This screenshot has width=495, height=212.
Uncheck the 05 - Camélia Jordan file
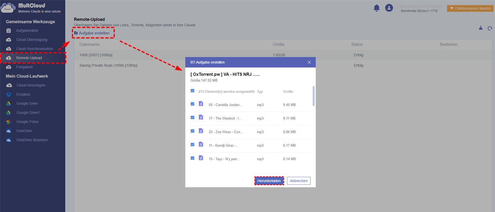192,104
